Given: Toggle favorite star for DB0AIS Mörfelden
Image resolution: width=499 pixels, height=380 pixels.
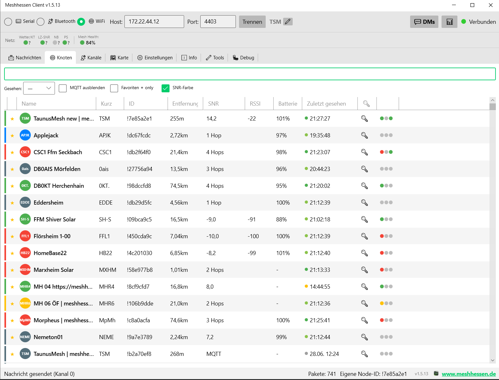Looking at the screenshot, I should point(12,169).
